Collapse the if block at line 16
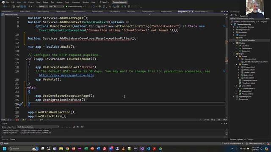 pos(27,59)
